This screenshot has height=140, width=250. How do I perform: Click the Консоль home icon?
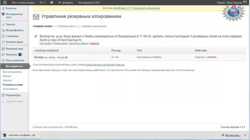pyautogui.click(x=3, y=8)
